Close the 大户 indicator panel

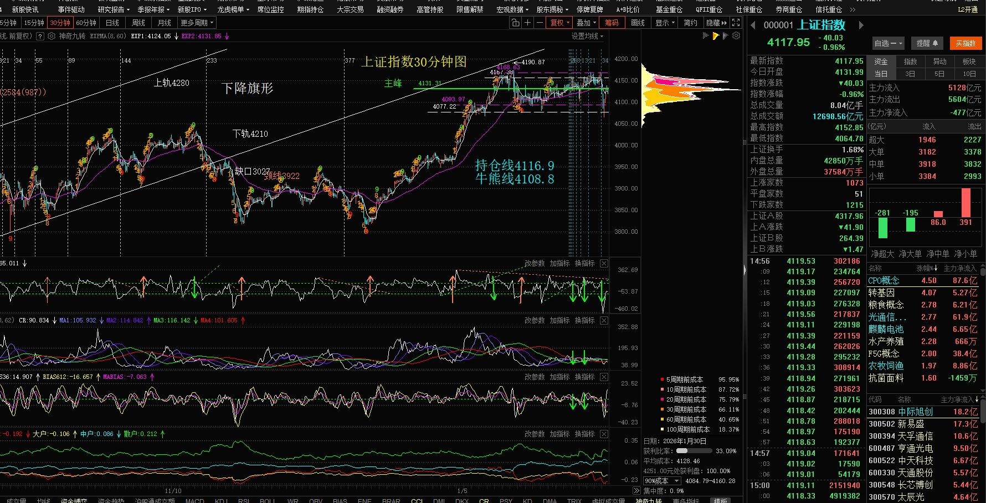point(604,434)
